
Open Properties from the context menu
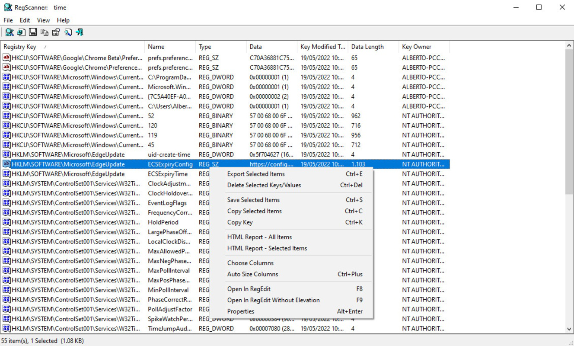(x=291, y=311)
